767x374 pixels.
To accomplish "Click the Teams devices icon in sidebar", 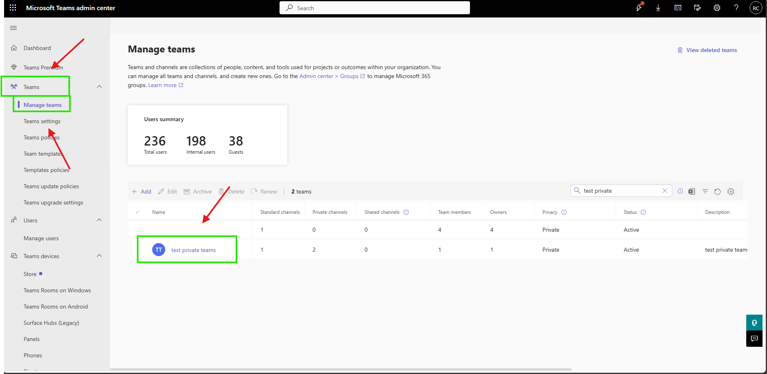I will [14, 256].
